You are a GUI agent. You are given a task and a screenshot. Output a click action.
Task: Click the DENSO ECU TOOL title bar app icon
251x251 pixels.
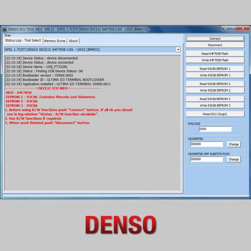tap(4, 30)
